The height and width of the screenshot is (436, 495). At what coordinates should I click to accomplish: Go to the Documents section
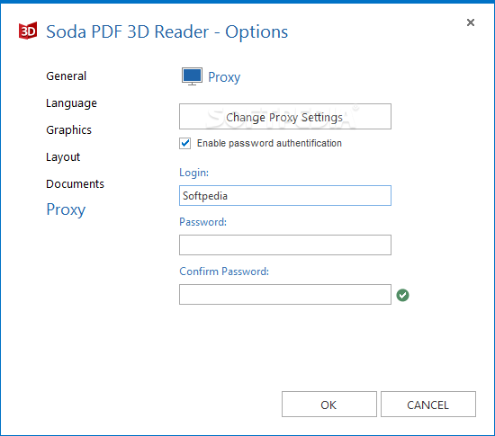75,183
